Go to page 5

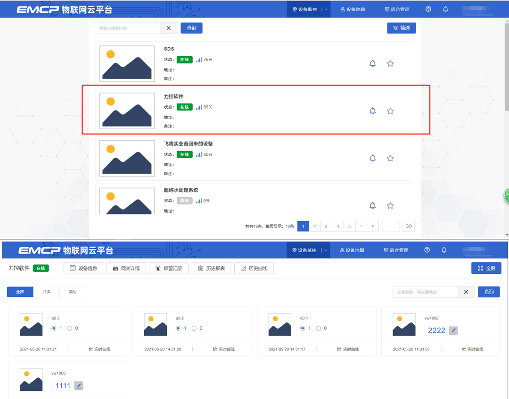pos(349,226)
